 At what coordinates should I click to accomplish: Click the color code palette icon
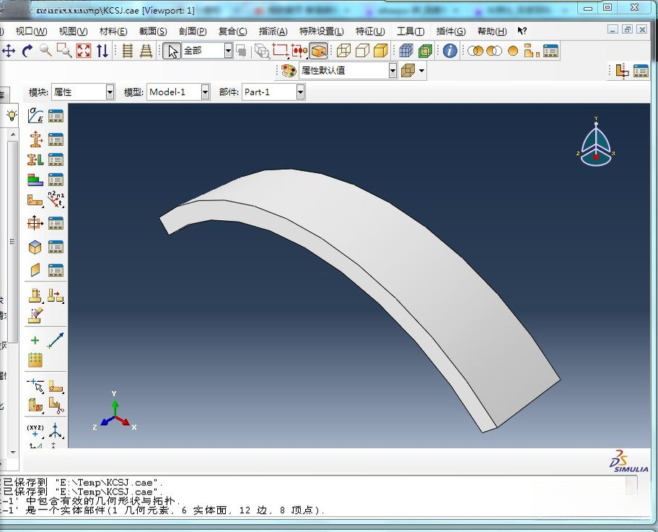click(x=289, y=71)
